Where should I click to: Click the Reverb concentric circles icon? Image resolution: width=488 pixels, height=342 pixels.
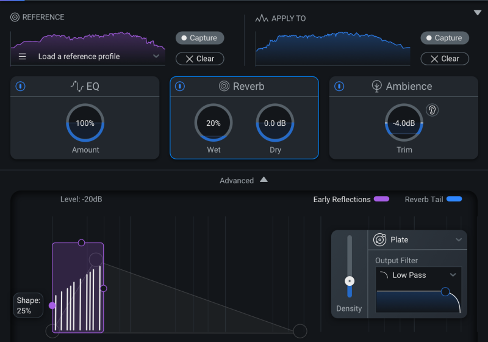tap(224, 86)
